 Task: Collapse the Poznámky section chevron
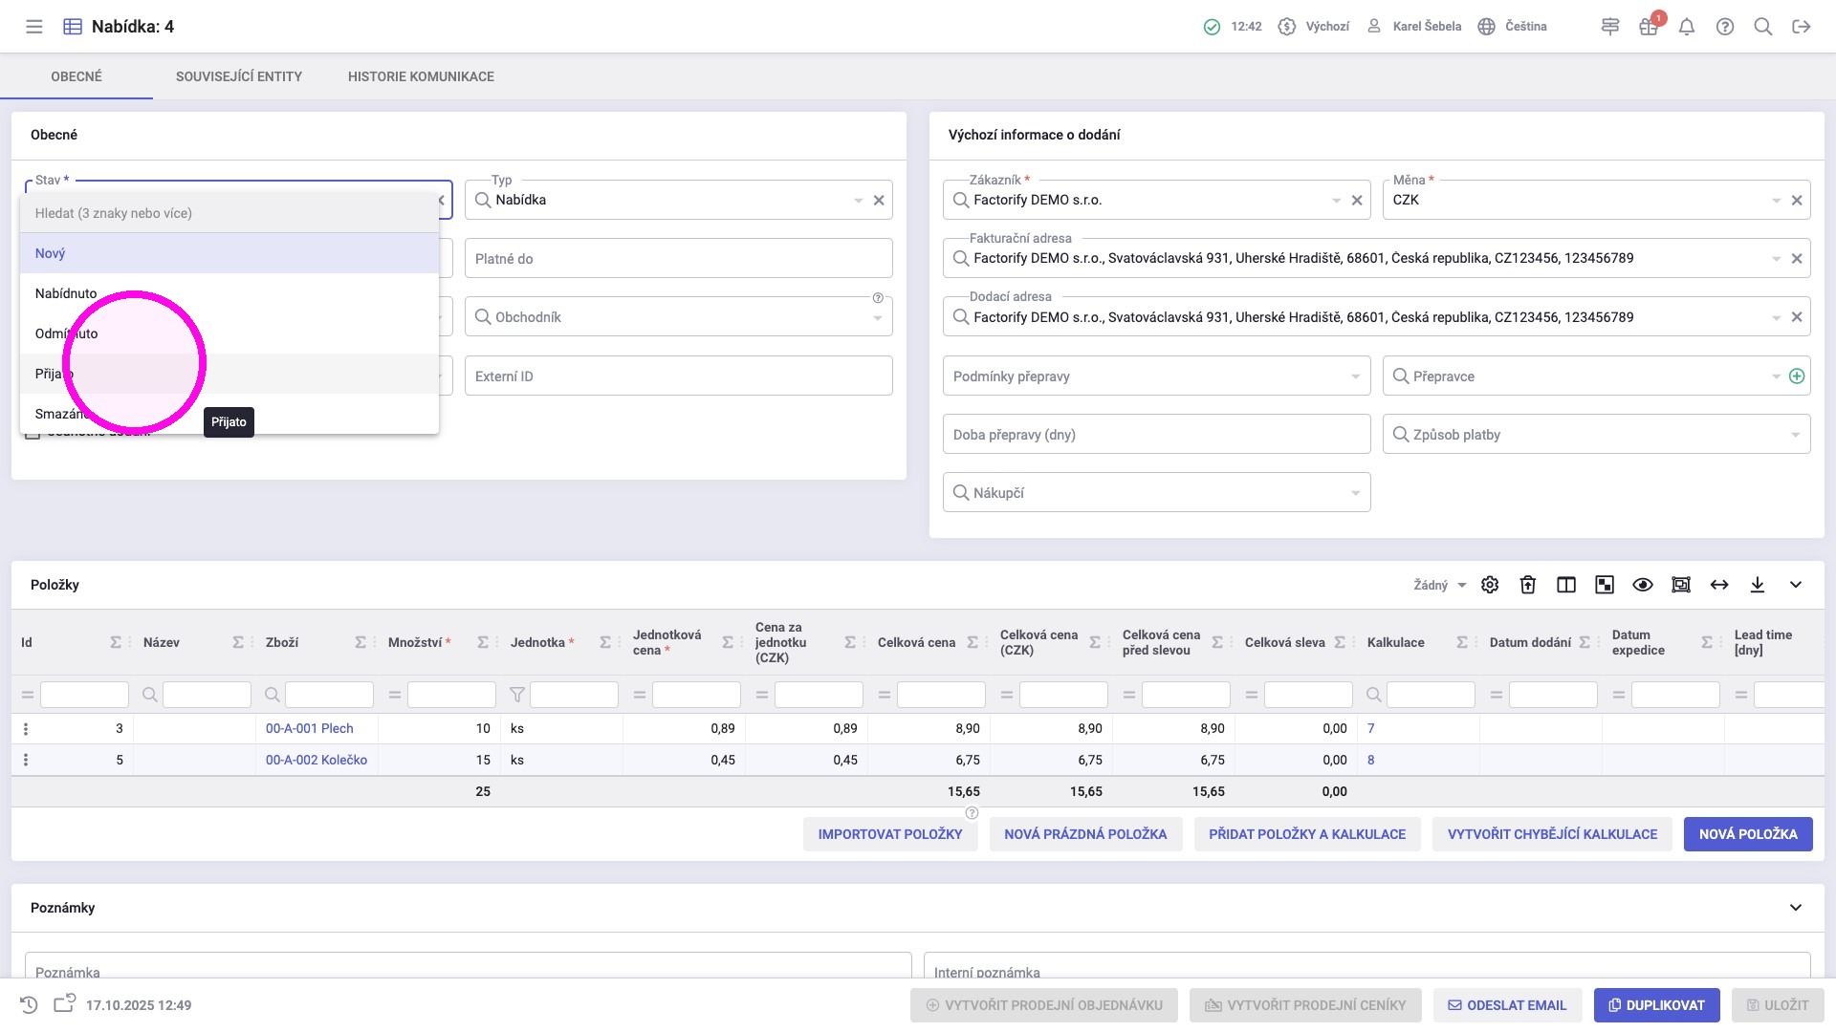pos(1796,908)
